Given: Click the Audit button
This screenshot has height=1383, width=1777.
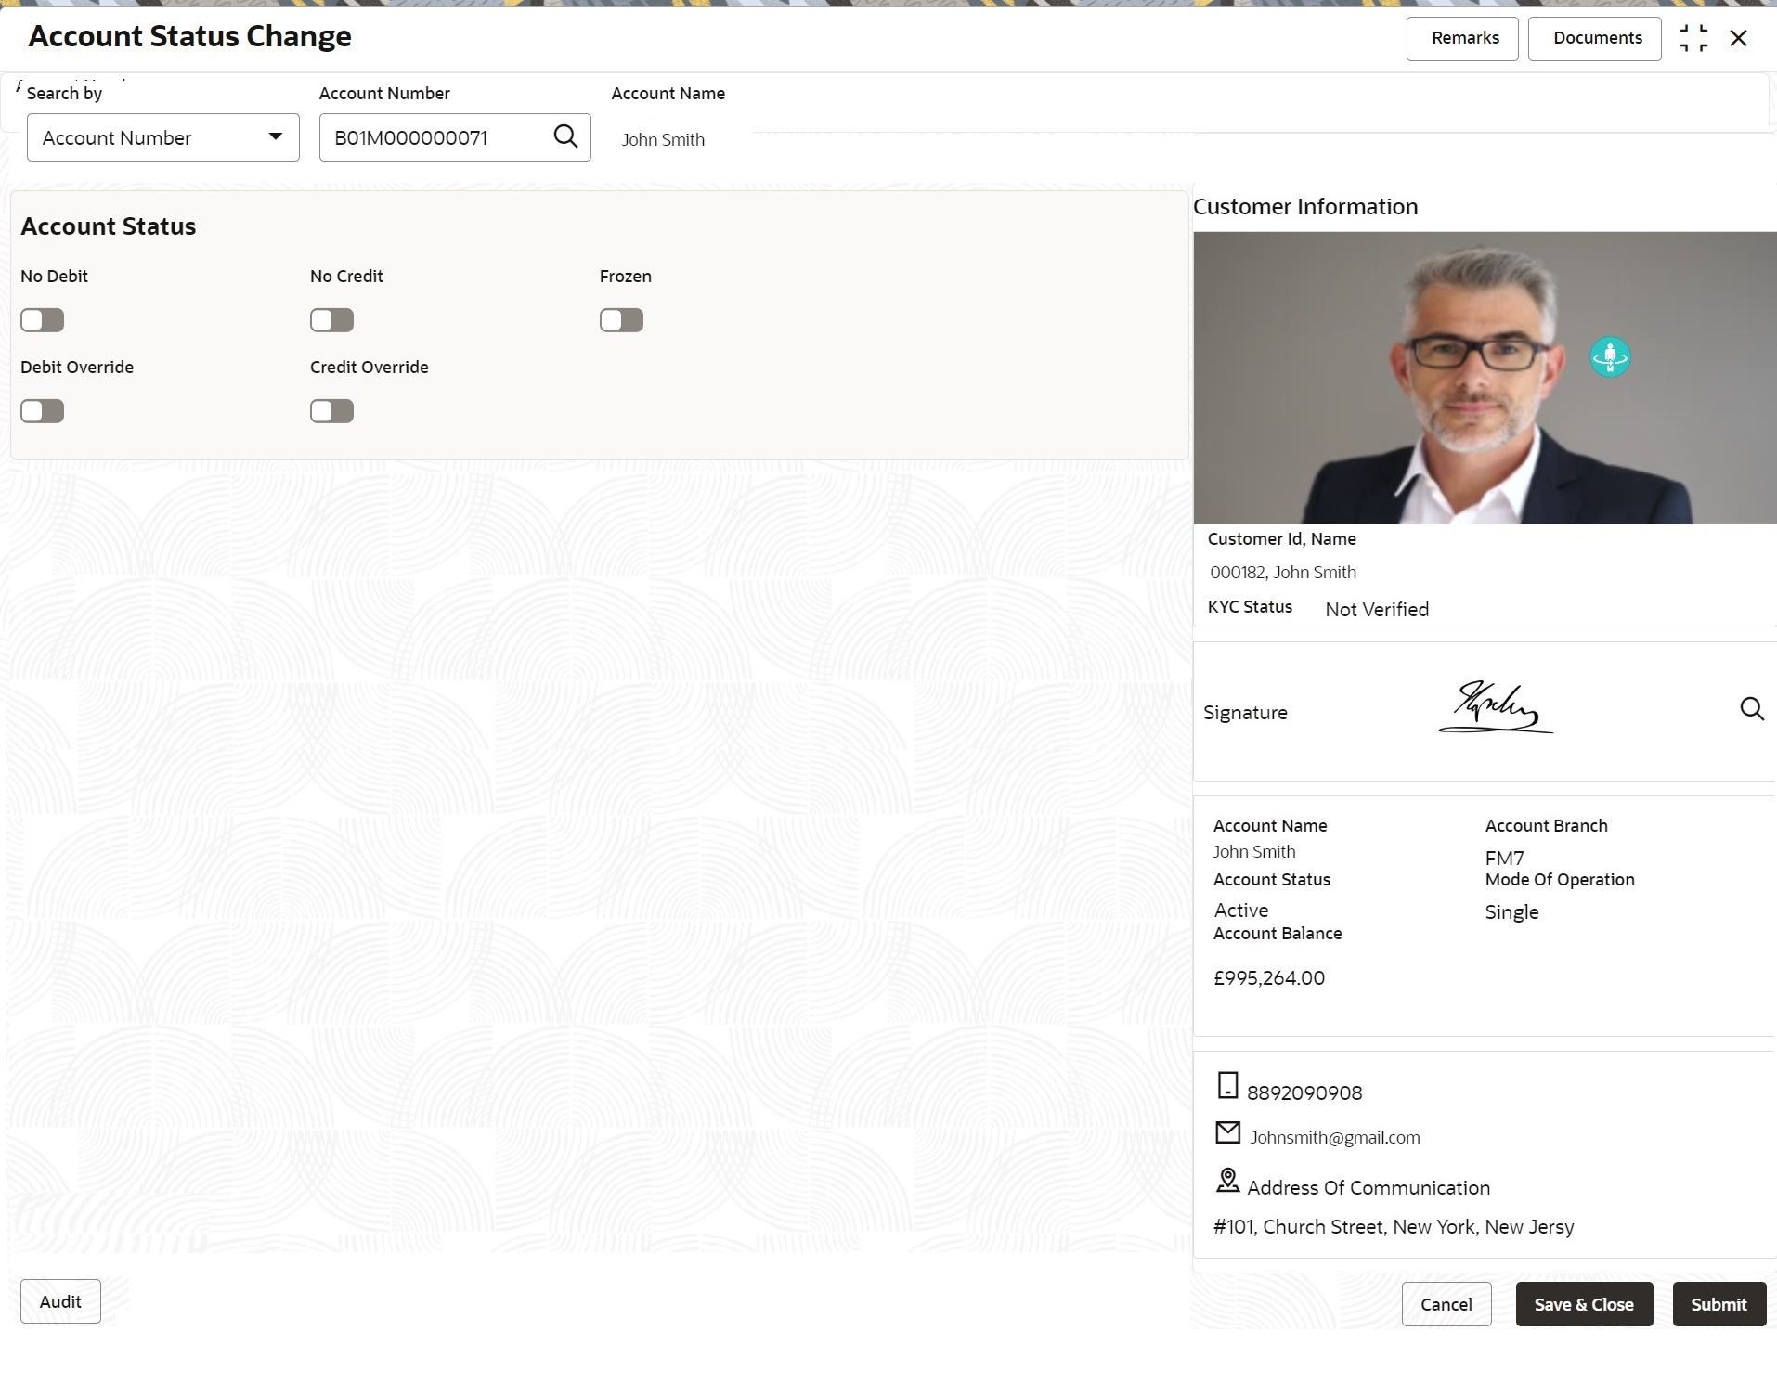Looking at the screenshot, I should click(x=60, y=1301).
